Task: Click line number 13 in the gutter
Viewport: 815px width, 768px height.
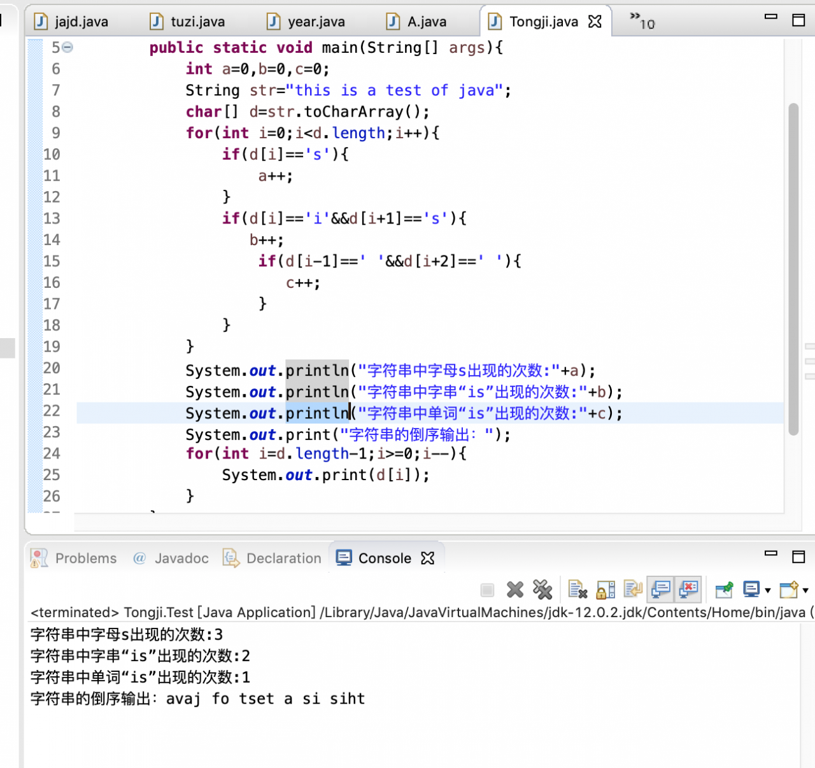Action: coord(52,218)
